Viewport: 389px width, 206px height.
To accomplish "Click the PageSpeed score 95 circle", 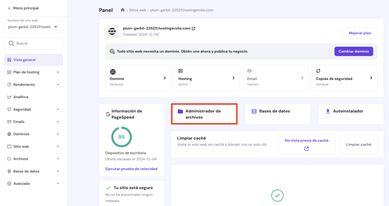I will 121,137.
